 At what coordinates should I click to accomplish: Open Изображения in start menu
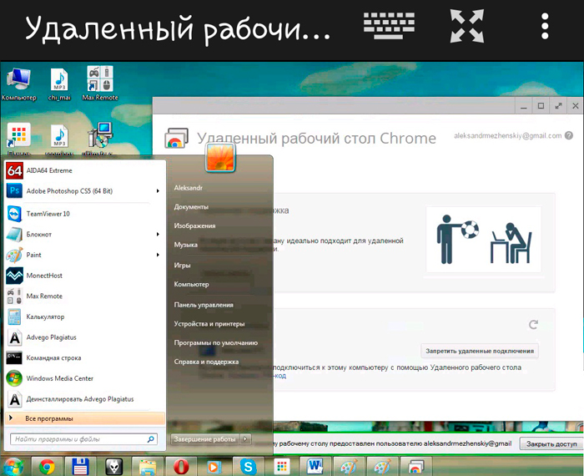(194, 225)
